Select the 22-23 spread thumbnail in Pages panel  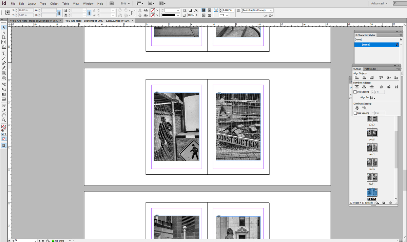[372, 192]
